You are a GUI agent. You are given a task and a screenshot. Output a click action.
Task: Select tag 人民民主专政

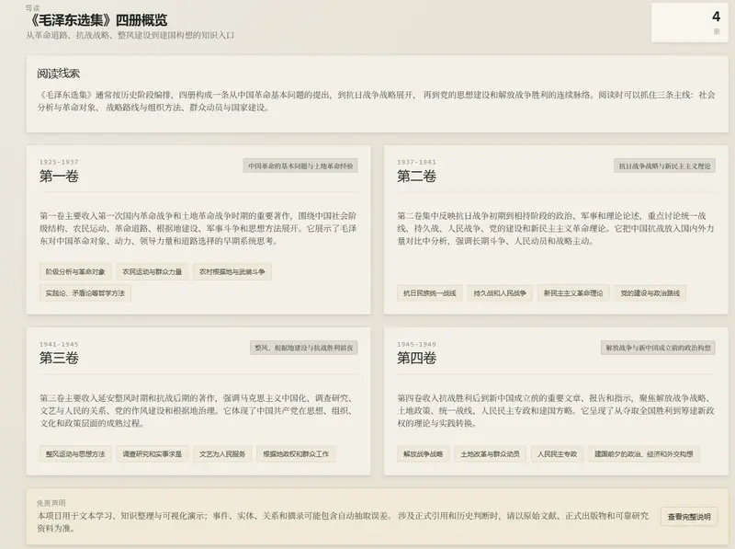557,453
